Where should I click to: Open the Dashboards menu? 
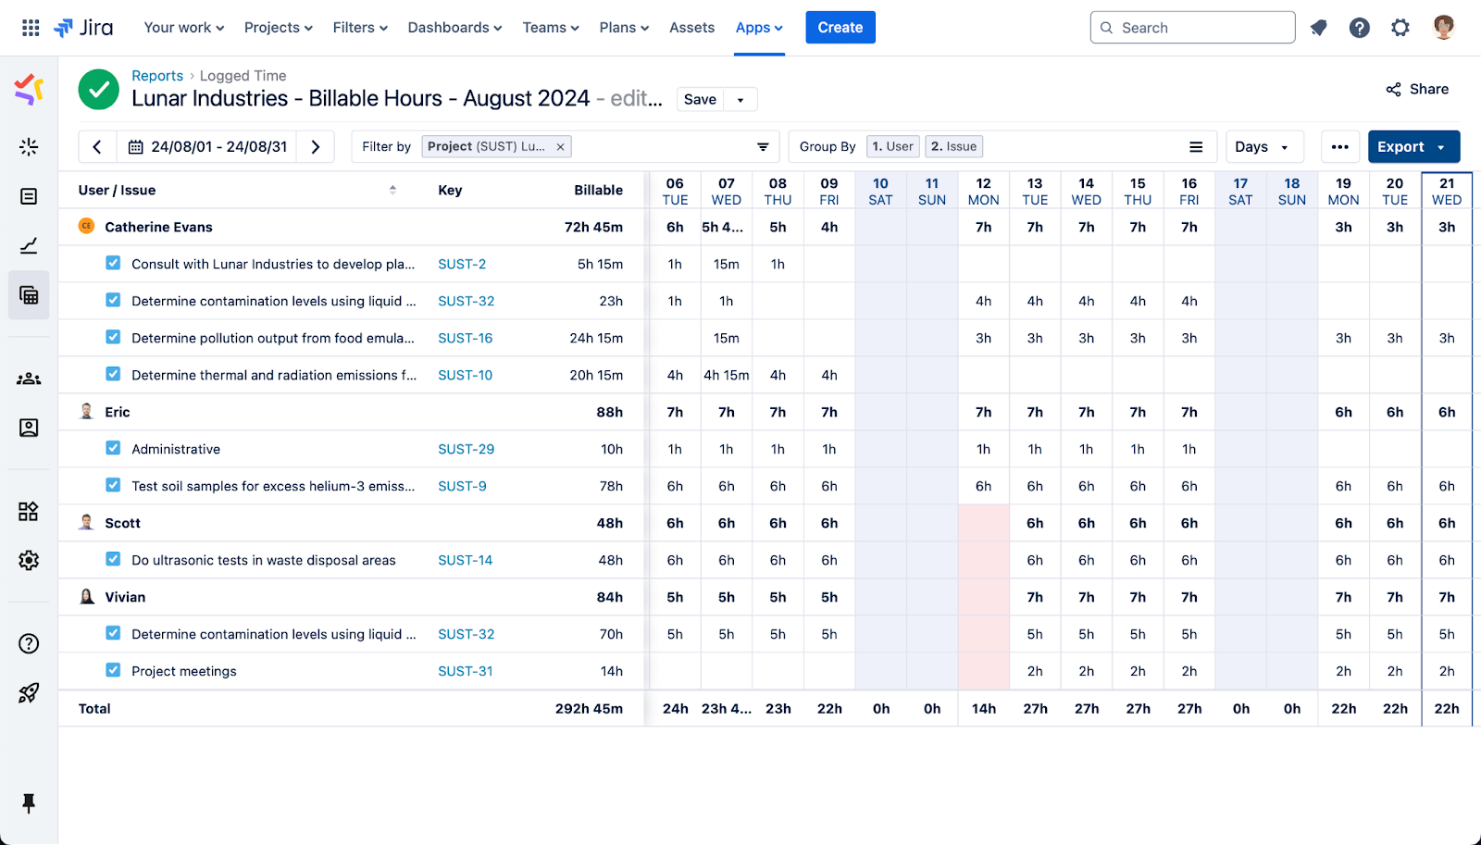point(454,28)
